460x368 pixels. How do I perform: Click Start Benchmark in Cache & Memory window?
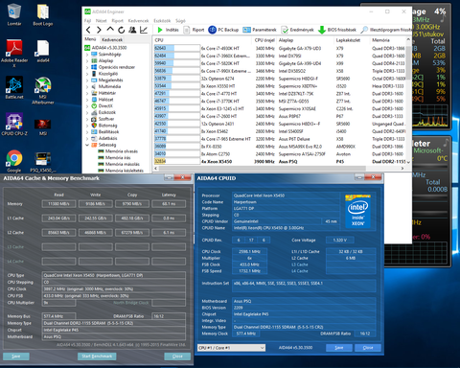pos(97,356)
